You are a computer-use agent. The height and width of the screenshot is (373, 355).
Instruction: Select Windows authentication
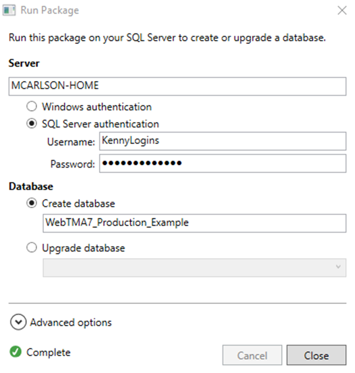(x=32, y=107)
